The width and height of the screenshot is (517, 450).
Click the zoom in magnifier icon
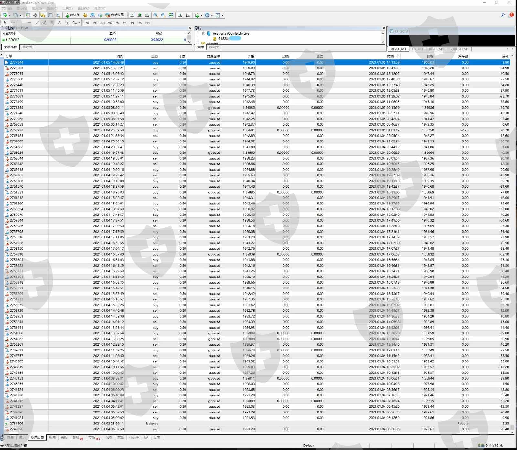click(156, 15)
